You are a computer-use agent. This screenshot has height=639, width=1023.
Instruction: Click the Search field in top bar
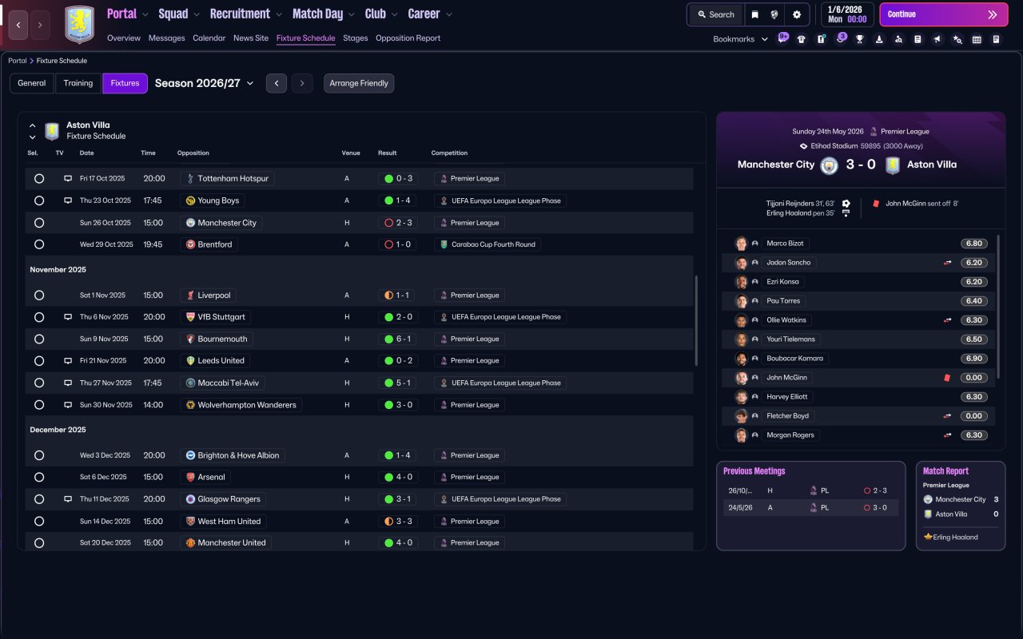[716, 14]
